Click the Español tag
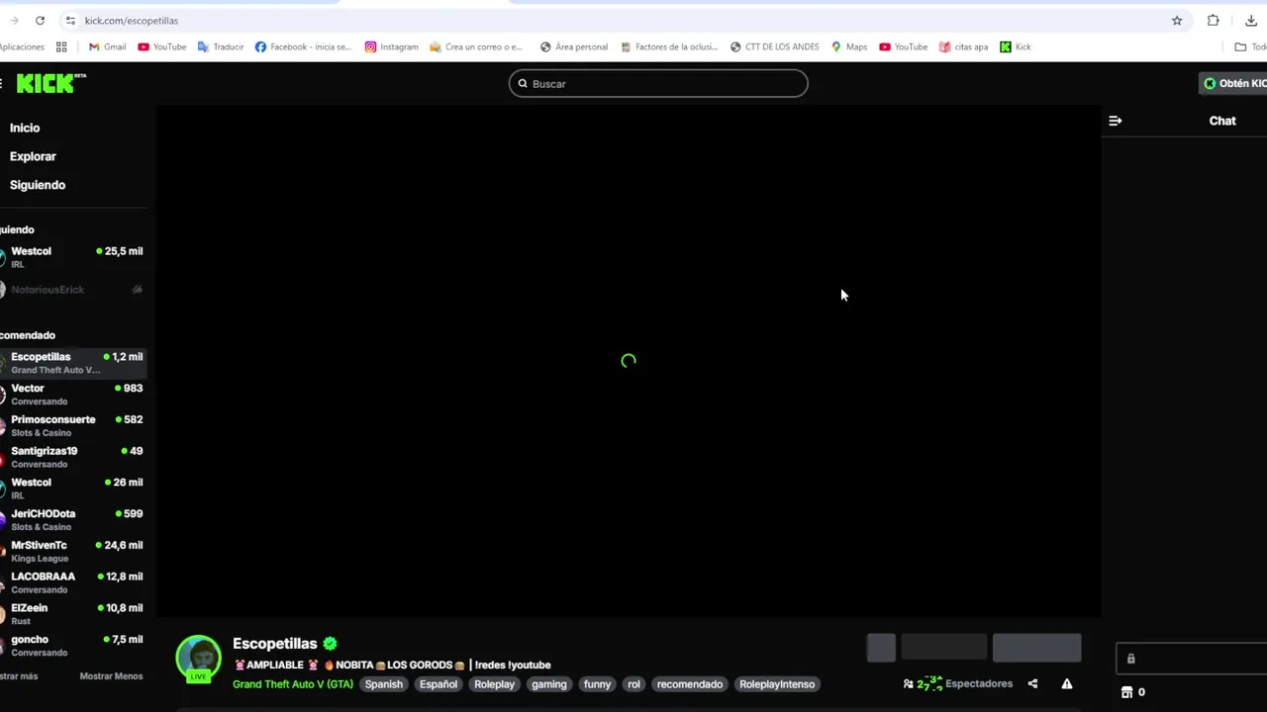 439,684
